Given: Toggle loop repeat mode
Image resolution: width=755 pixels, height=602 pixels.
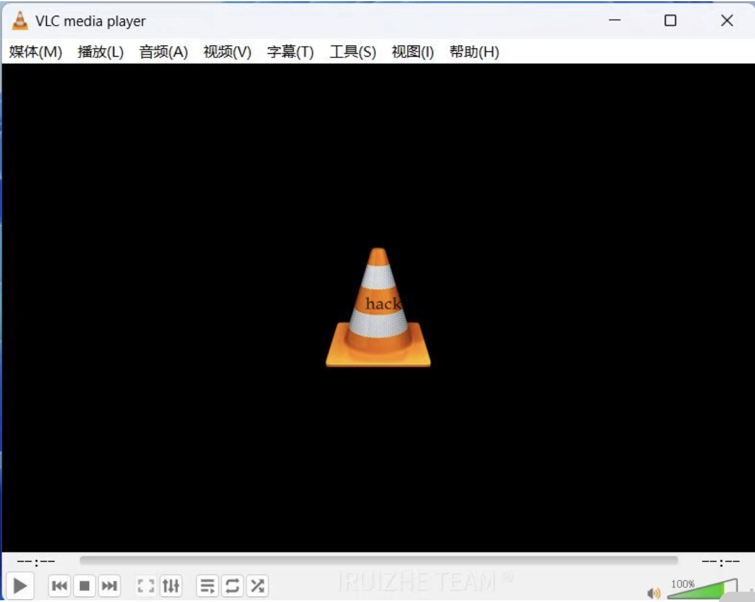Looking at the screenshot, I should pyautogui.click(x=232, y=586).
